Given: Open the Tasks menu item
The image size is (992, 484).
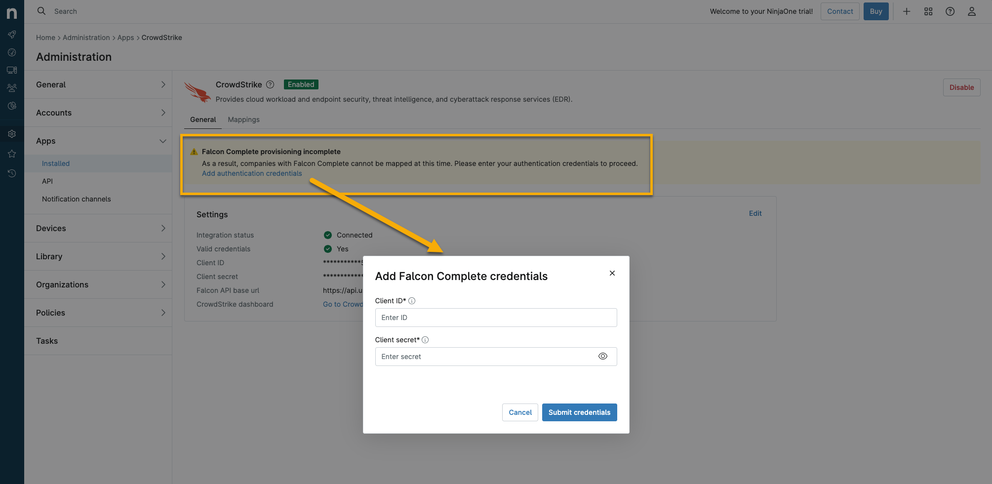Looking at the screenshot, I should pyautogui.click(x=98, y=341).
